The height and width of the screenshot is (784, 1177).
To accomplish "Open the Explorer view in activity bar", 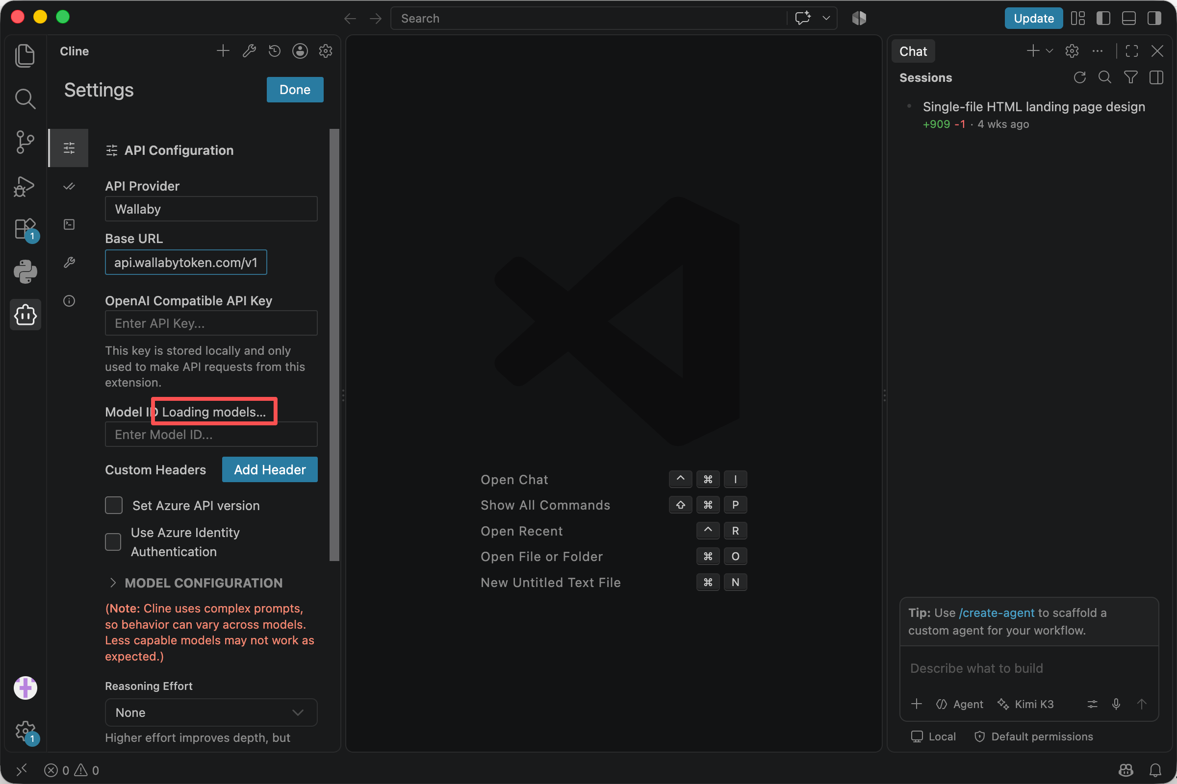I will 25,55.
